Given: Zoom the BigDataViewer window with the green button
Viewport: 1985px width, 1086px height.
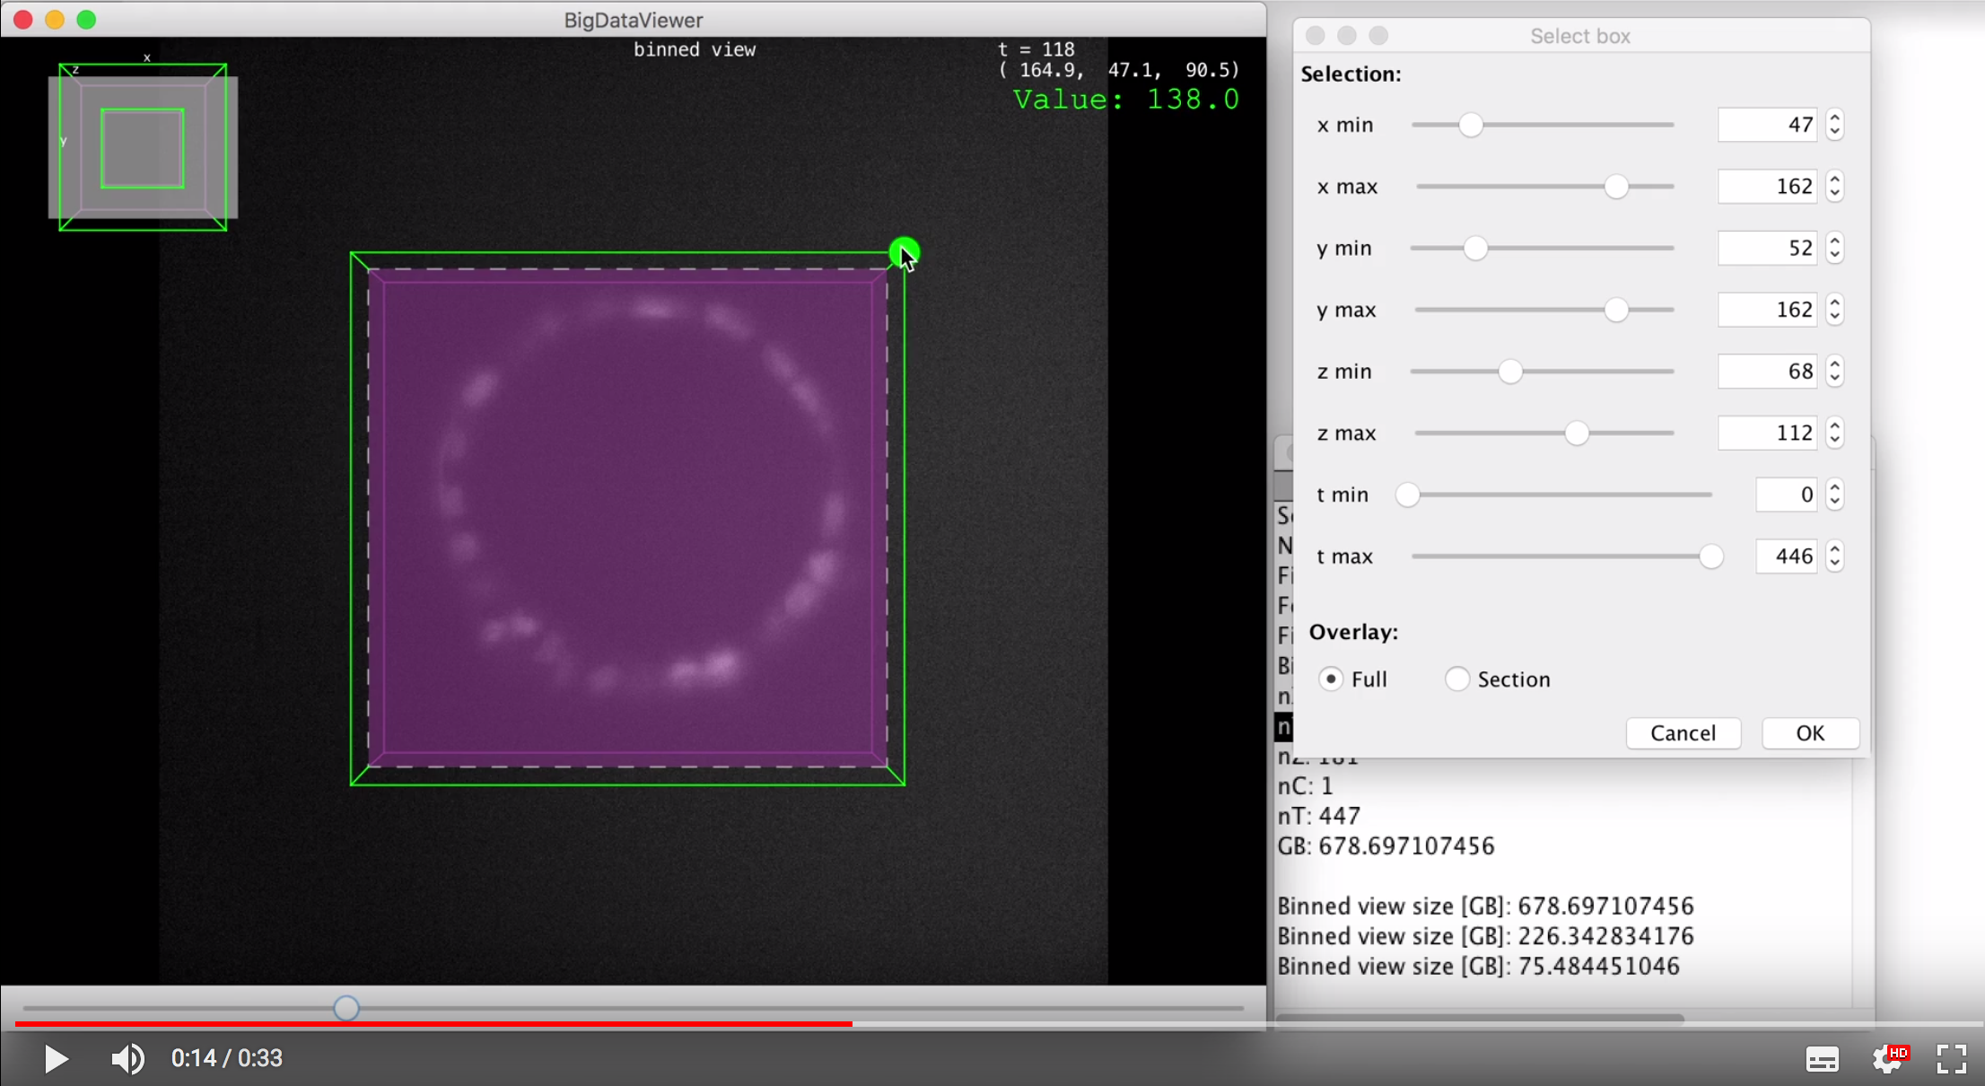Looking at the screenshot, I should [86, 19].
